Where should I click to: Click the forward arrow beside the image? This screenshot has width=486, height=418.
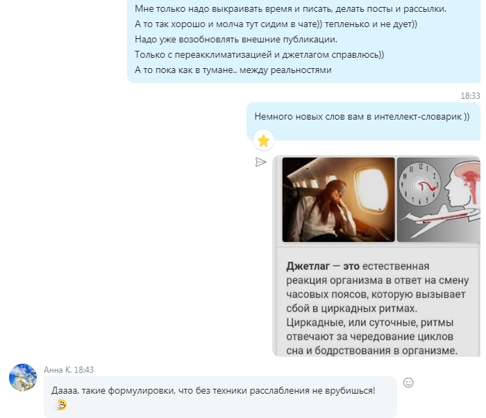tap(260, 162)
